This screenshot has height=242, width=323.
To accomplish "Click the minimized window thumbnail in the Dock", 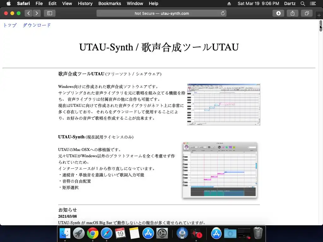I will pos(244,233).
